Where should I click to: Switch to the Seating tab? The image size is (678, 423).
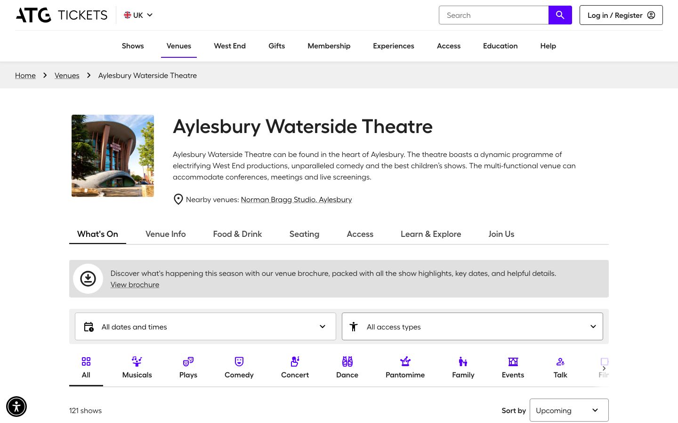(x=304, y=234)
